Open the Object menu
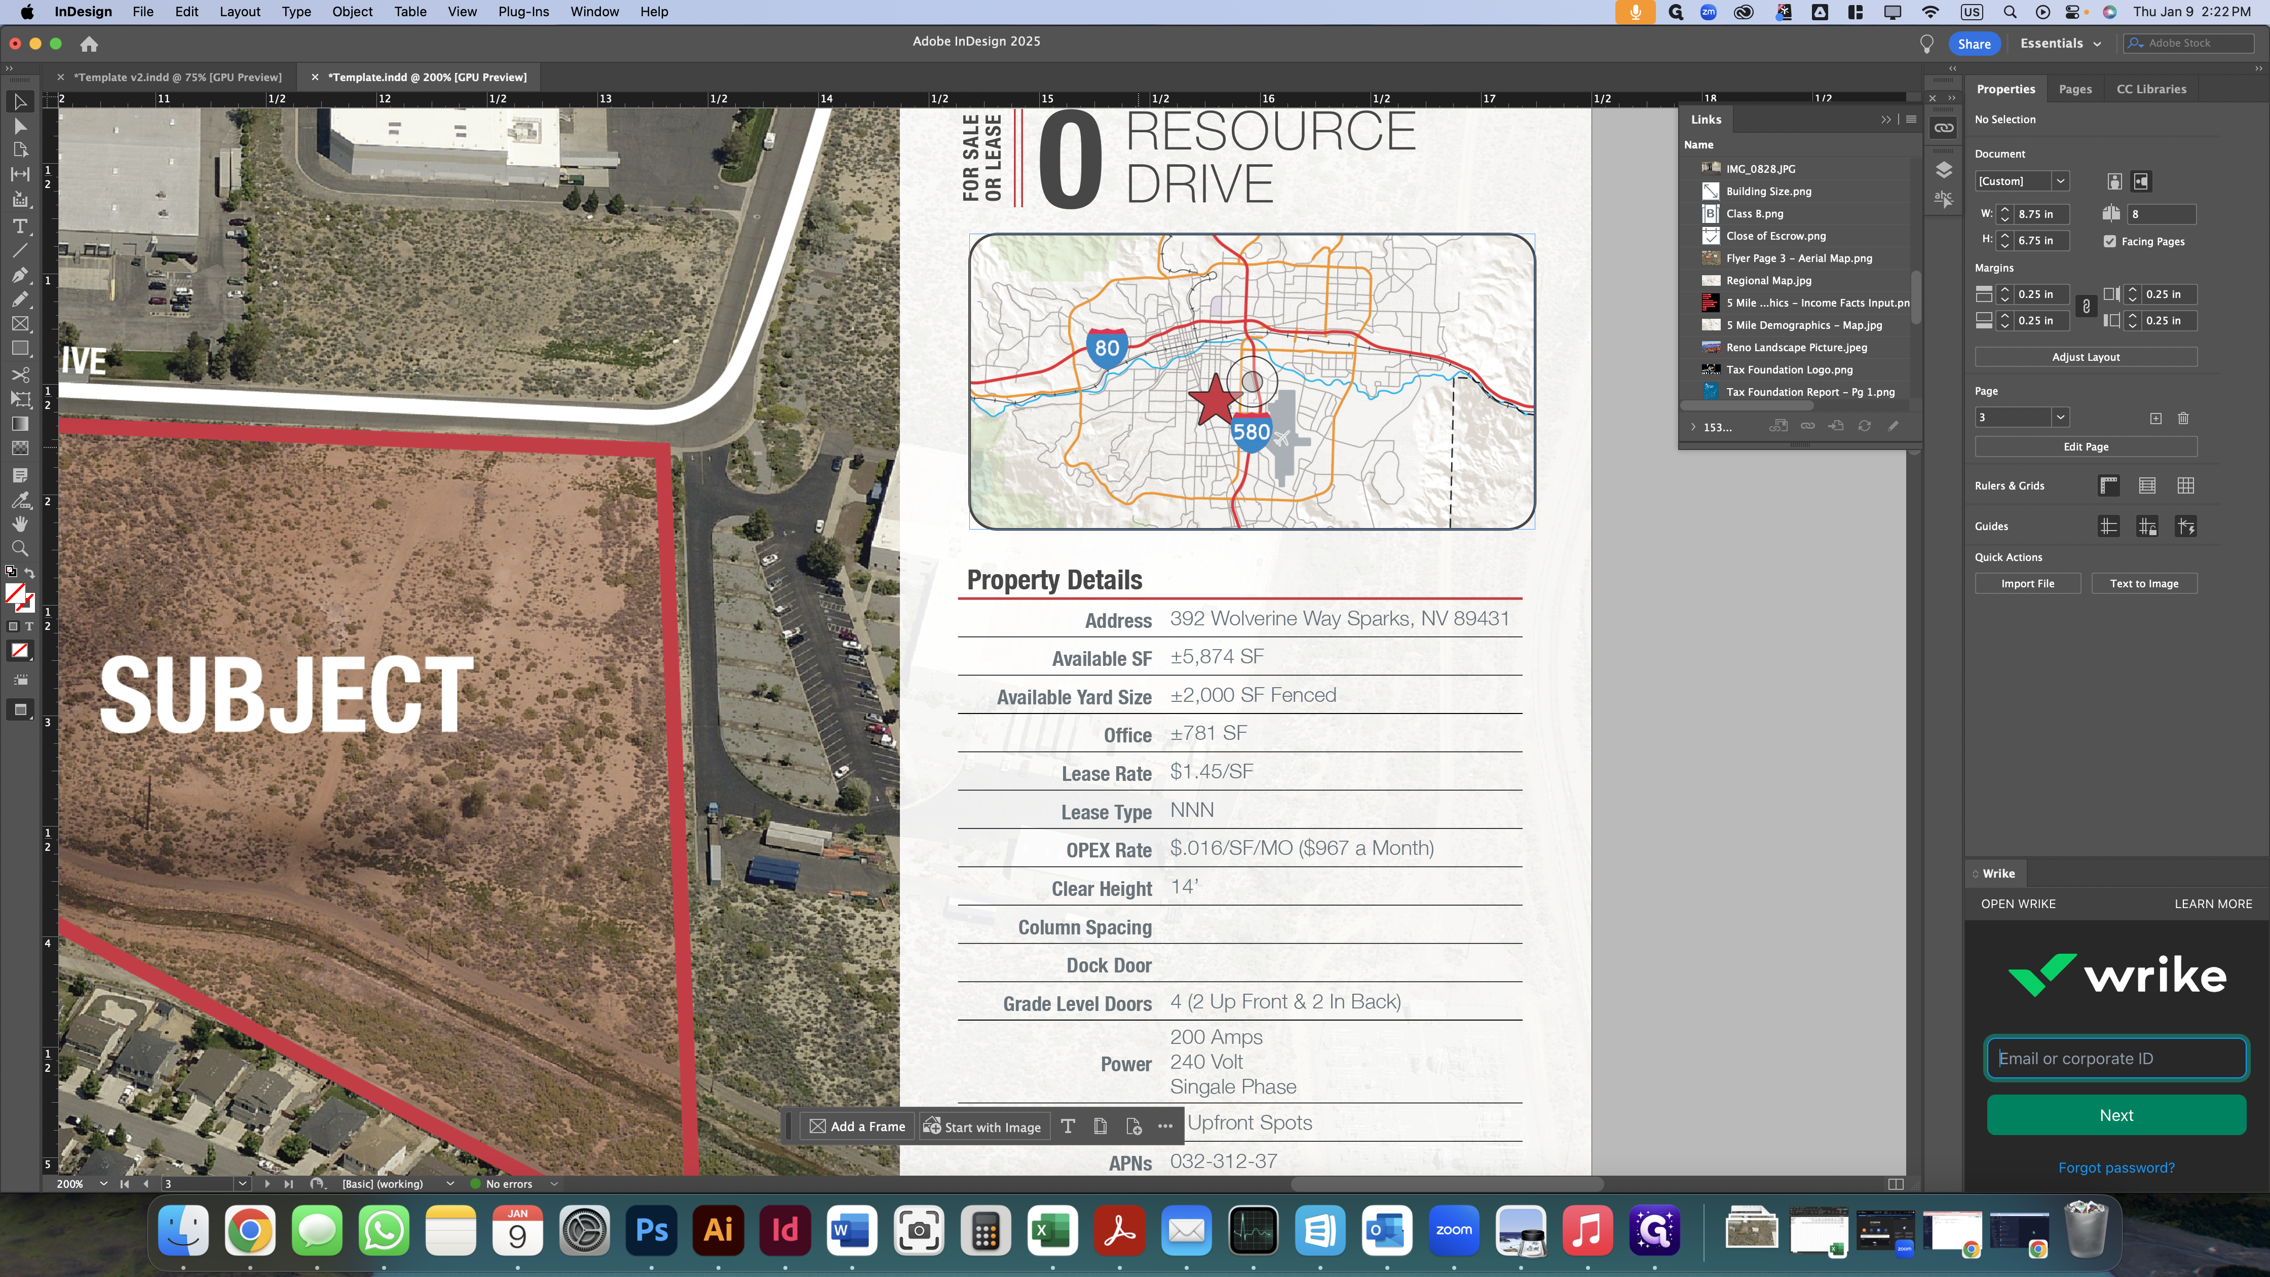2270x1277 pixels. click(352, 12)
